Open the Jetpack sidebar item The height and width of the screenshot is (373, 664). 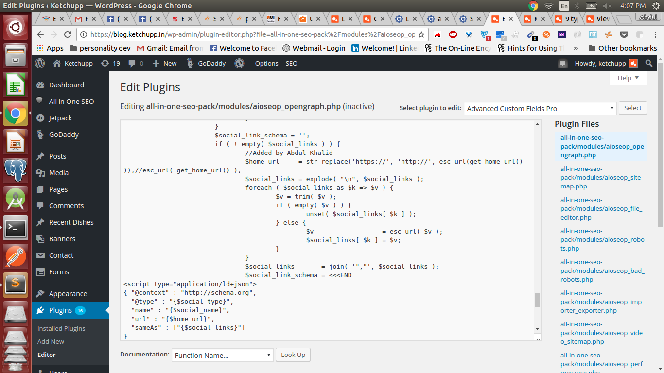coord(60,118)
